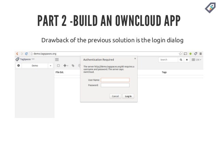Screen dimensions: 218x168
Task: Click the tag files toolbar icon
Action: pyautogui.click(x=73, y=65)
